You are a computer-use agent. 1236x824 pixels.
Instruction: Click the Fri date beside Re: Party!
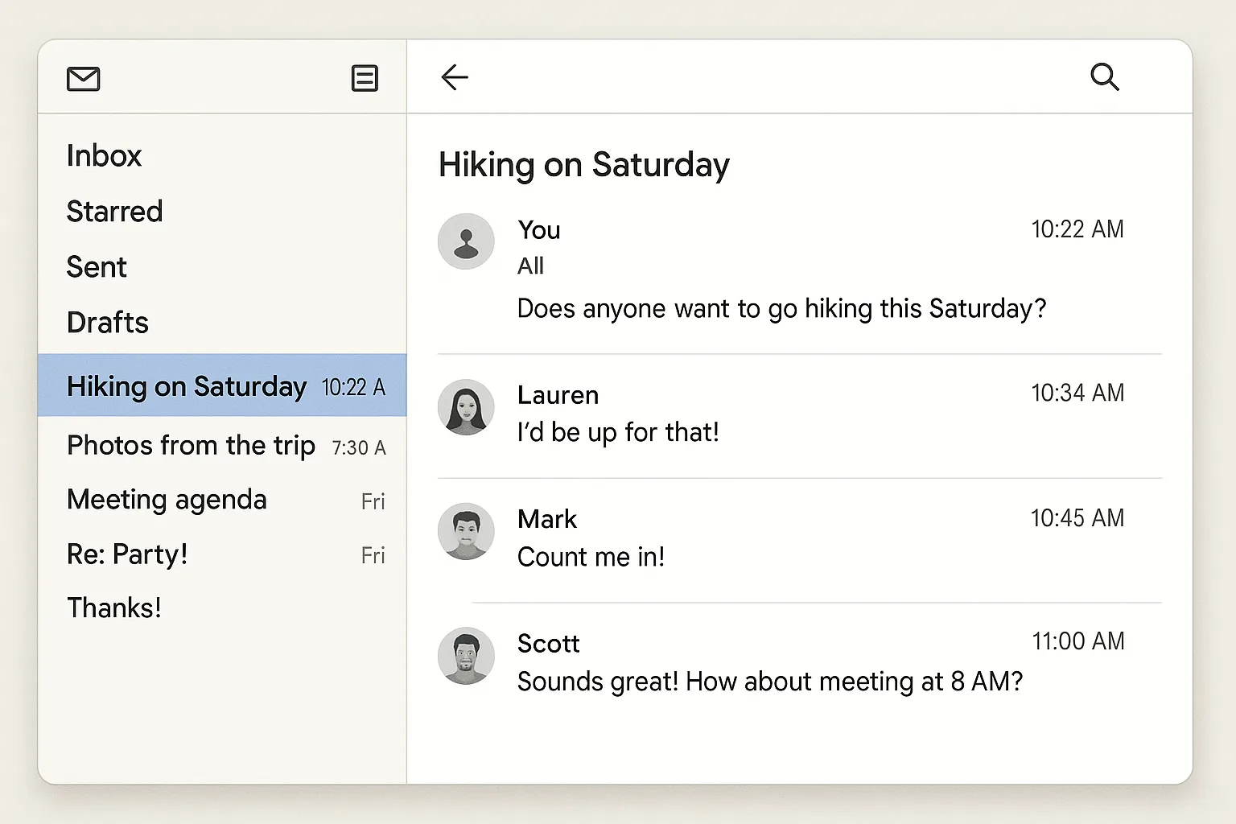[x=373, y=556]
